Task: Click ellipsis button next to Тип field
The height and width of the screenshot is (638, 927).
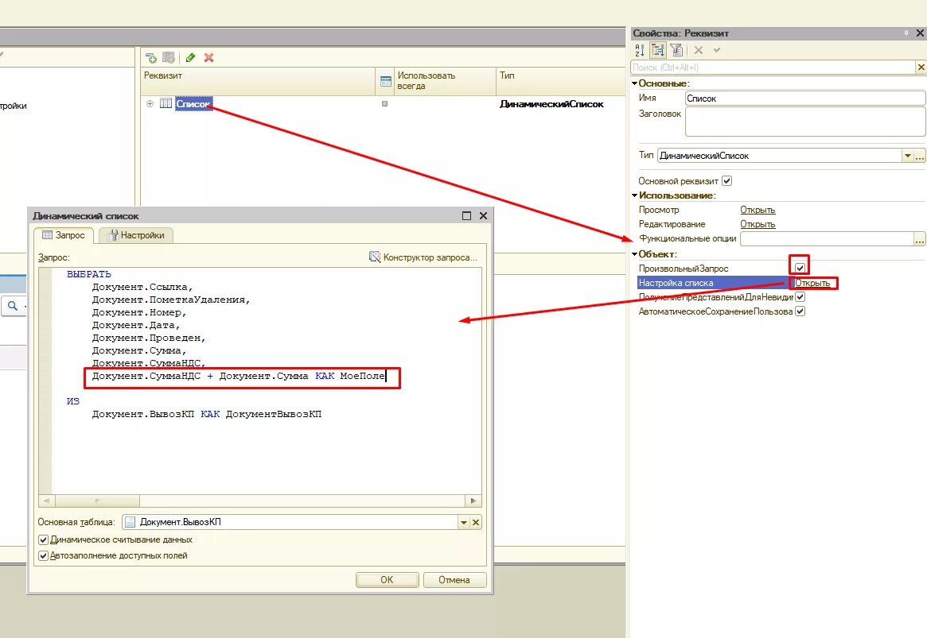Action: tap(919, 156)
